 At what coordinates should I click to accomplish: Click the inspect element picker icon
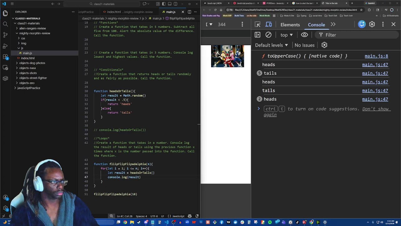coord(257,24)
